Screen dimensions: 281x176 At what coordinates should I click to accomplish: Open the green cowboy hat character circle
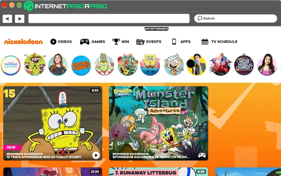click(x=104, y=65)
